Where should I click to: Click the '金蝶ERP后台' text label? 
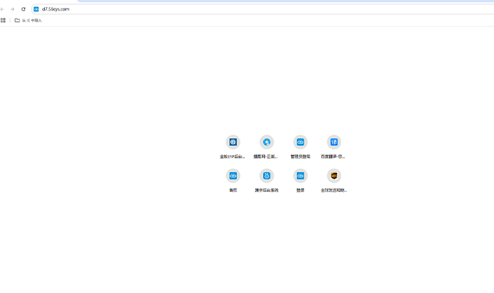(232, 156)
